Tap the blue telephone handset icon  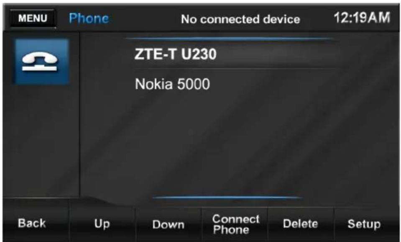[x=42, y=62]
